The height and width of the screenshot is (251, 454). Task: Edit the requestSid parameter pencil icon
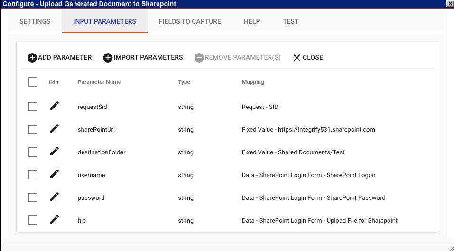coord(55,106)
